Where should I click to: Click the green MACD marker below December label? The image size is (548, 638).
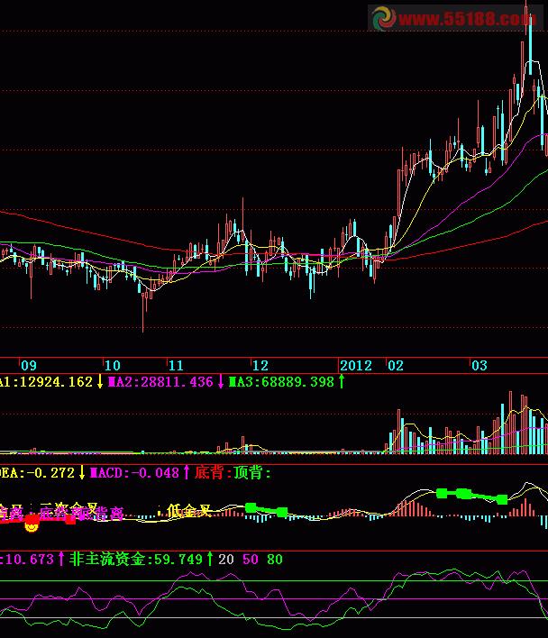251,507
